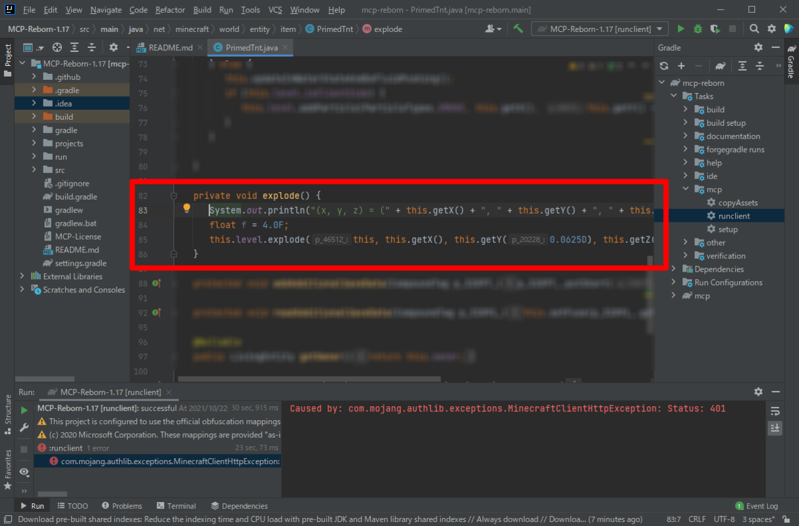Select PrimedTnt.java editor tab
Image resolution: width=799 pixels, height=526 pixels.
pos(252,48)
